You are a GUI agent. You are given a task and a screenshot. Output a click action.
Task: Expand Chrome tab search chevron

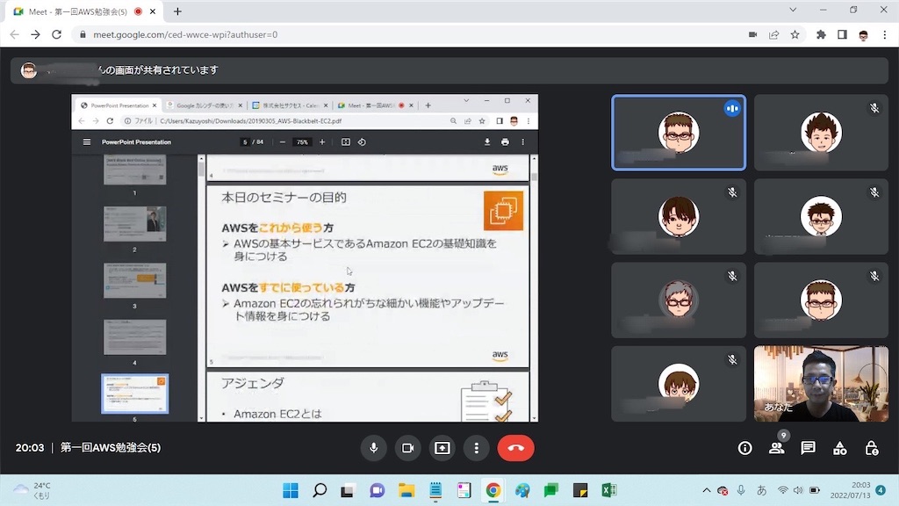pyautogui.click(x=793, y=10)
